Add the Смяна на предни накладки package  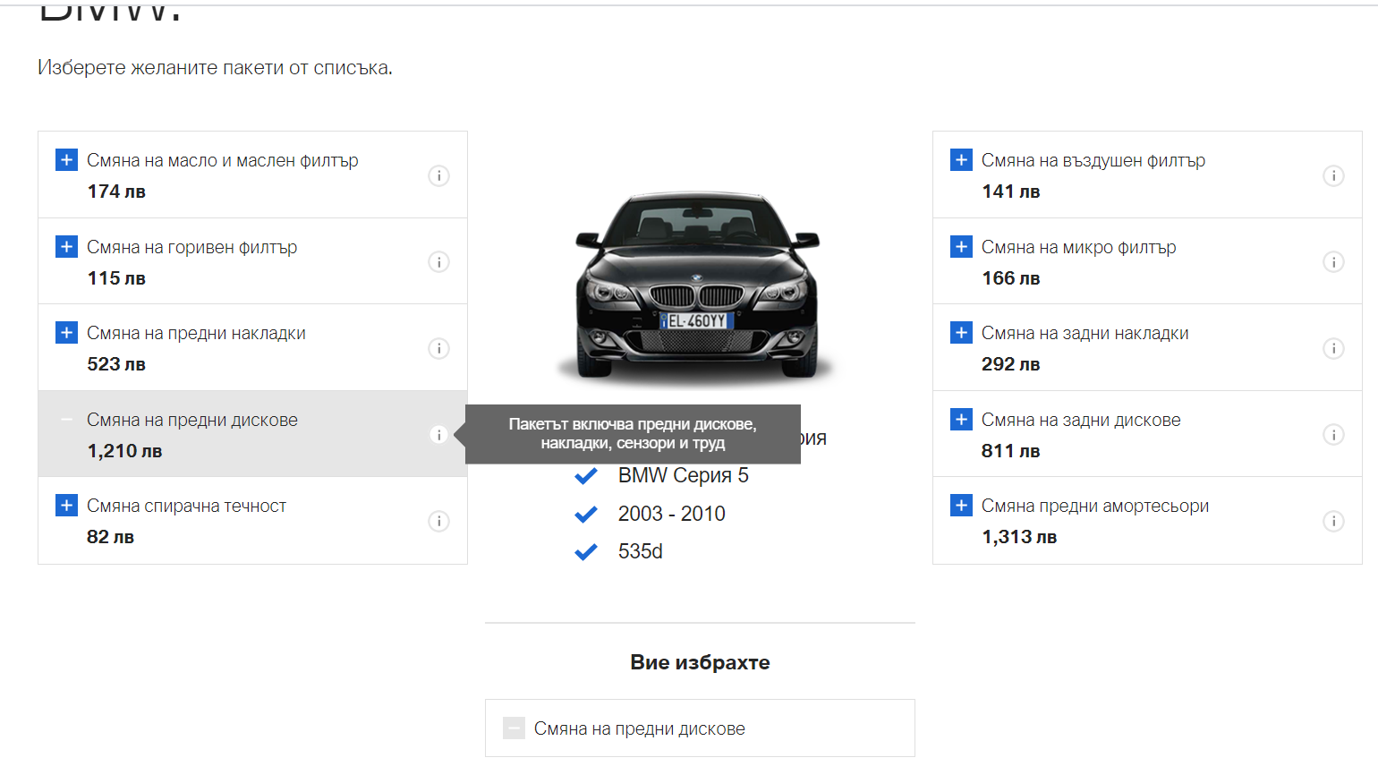click(x=66, y=332)
